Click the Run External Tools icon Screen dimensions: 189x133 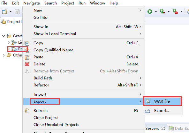tap(175, 11)
